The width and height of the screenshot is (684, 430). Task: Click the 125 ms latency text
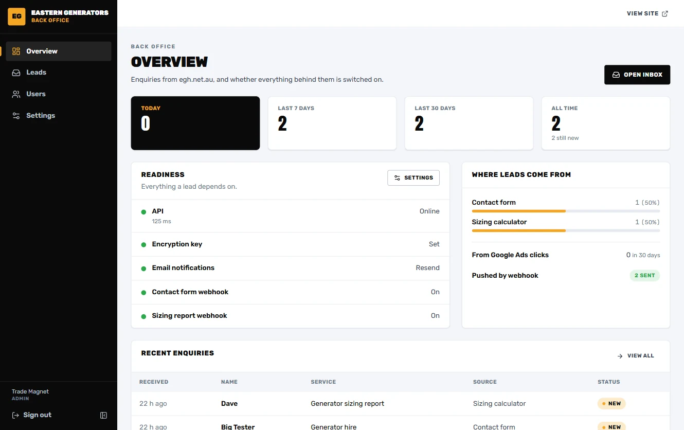pos(161,222)
